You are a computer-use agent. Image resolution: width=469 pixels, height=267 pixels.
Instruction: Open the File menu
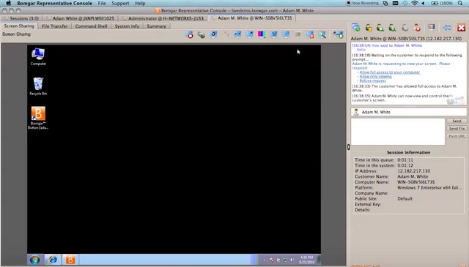click(x=102, y=3)
